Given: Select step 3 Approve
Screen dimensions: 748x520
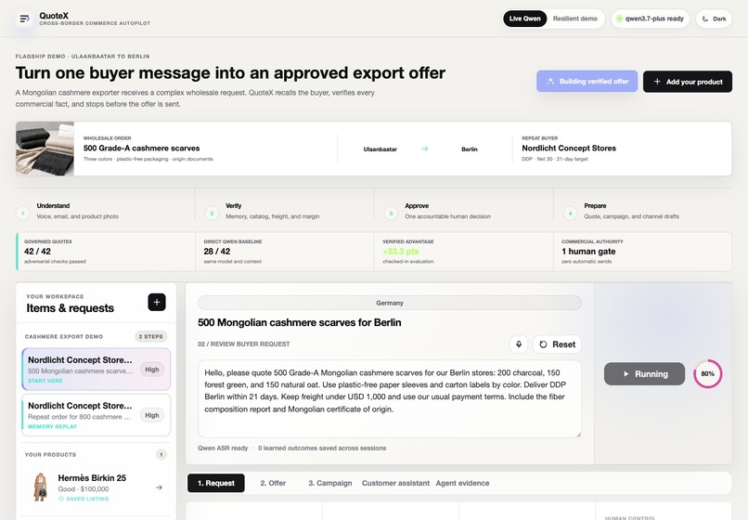Looking at the screenshot, I should point(464,211).
